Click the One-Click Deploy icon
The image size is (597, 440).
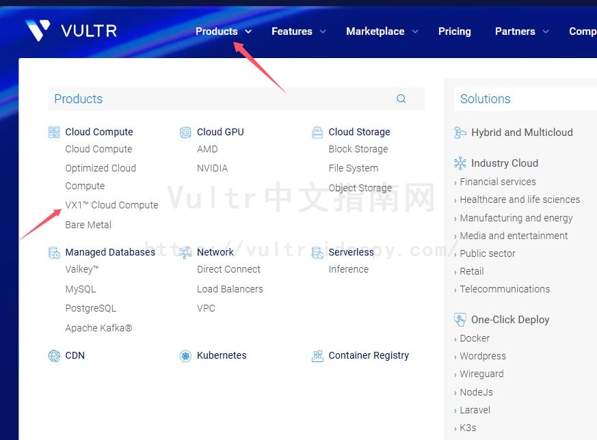tap(460, 319)
